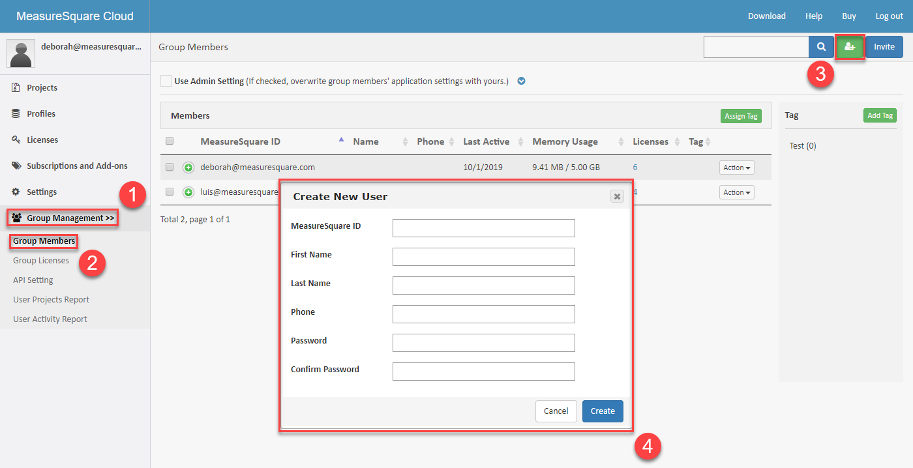The image size is (913, 468).
Task: Click the member search input field
Action: (x=756, y=47)
